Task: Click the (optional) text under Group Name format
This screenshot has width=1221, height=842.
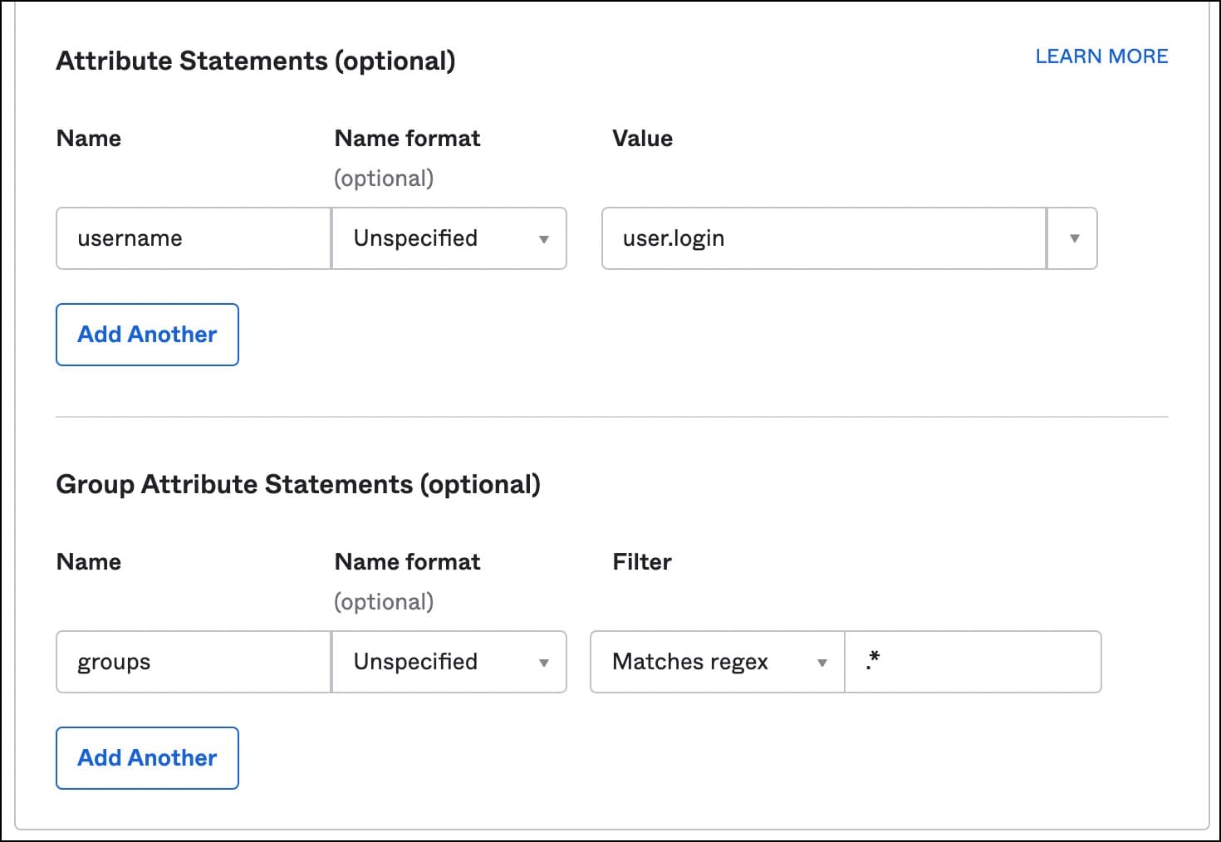Action: [x=384, y=602]
